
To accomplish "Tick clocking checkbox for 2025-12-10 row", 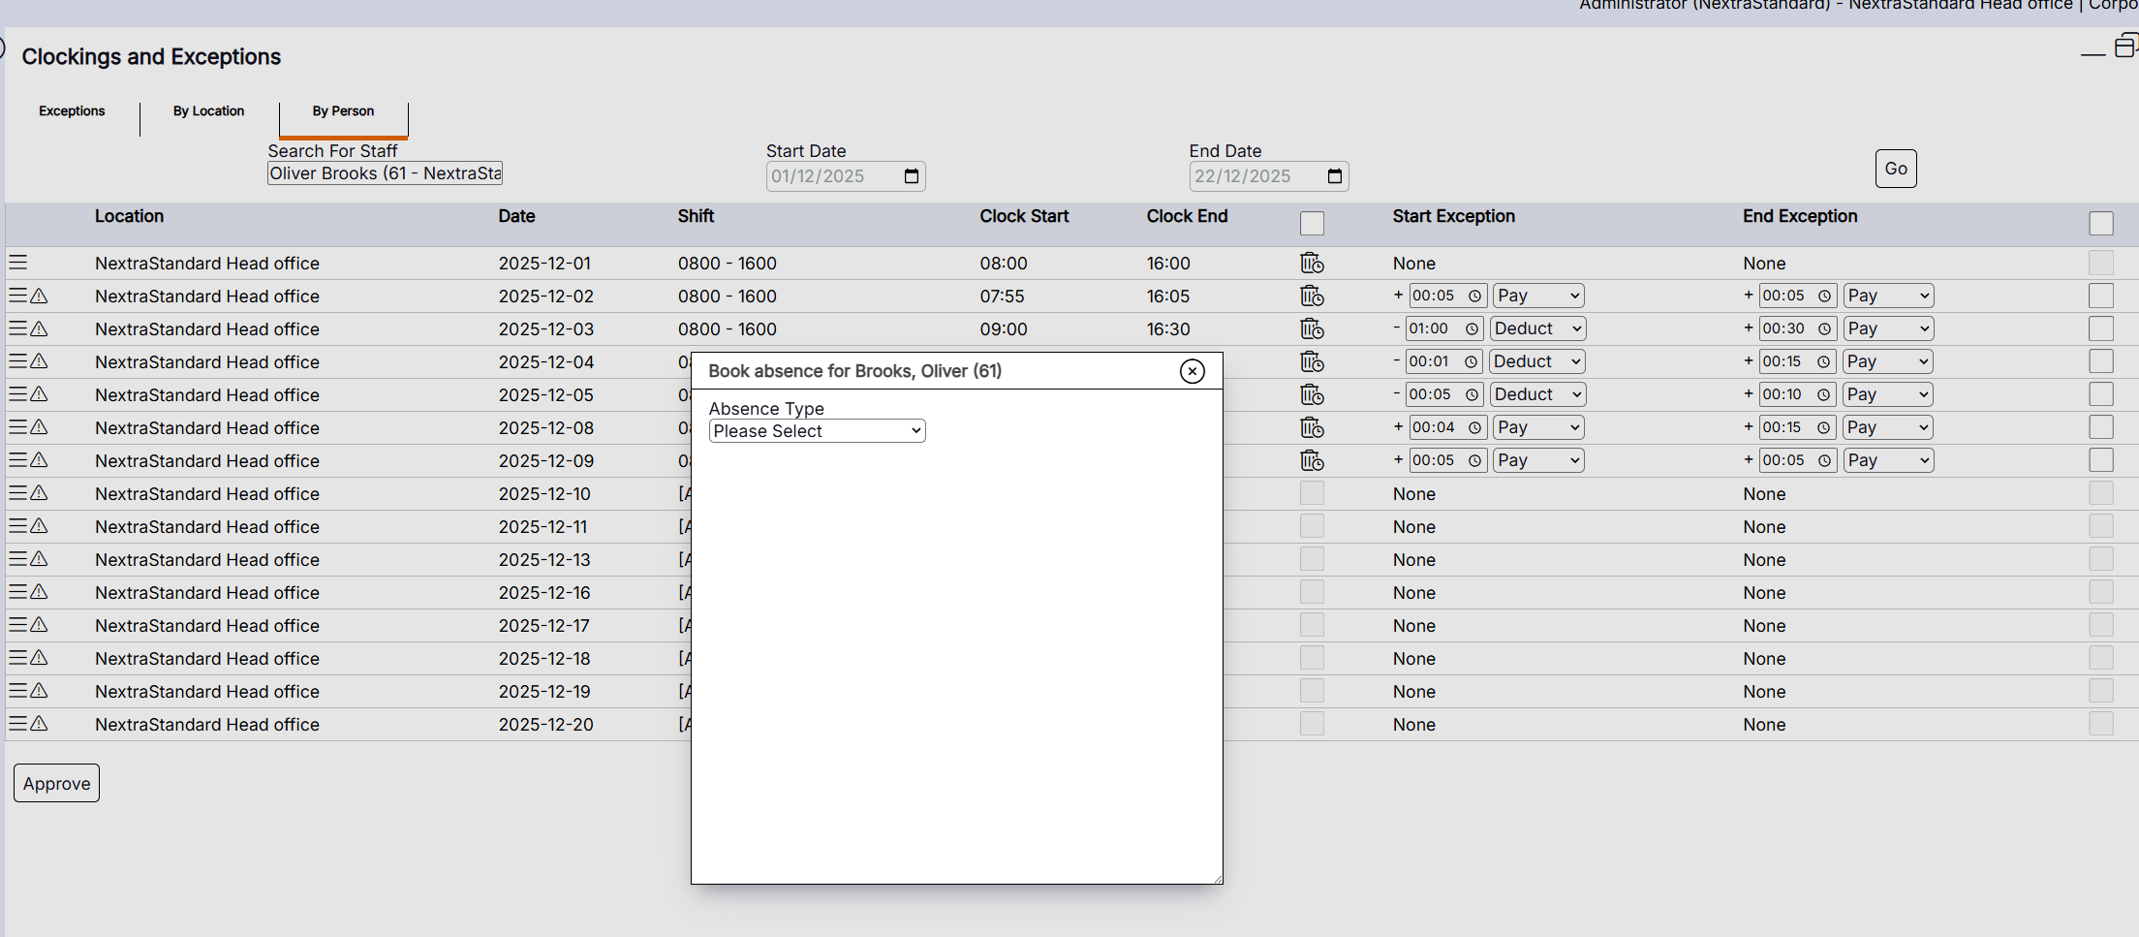I will click(1312, 493).
